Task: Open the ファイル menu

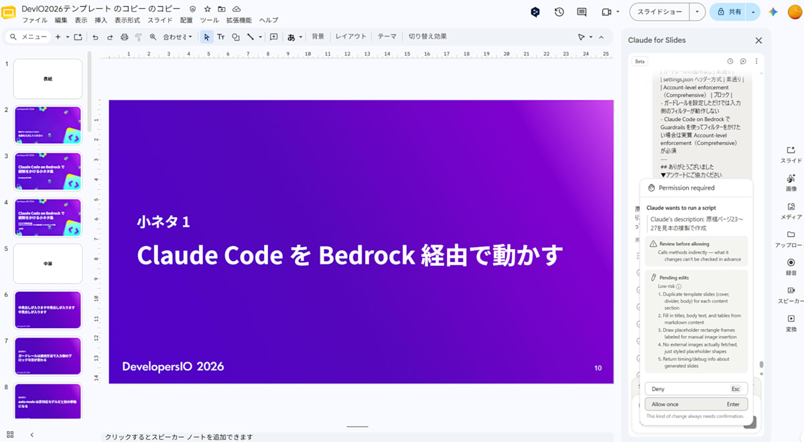Action: [35, 20]
